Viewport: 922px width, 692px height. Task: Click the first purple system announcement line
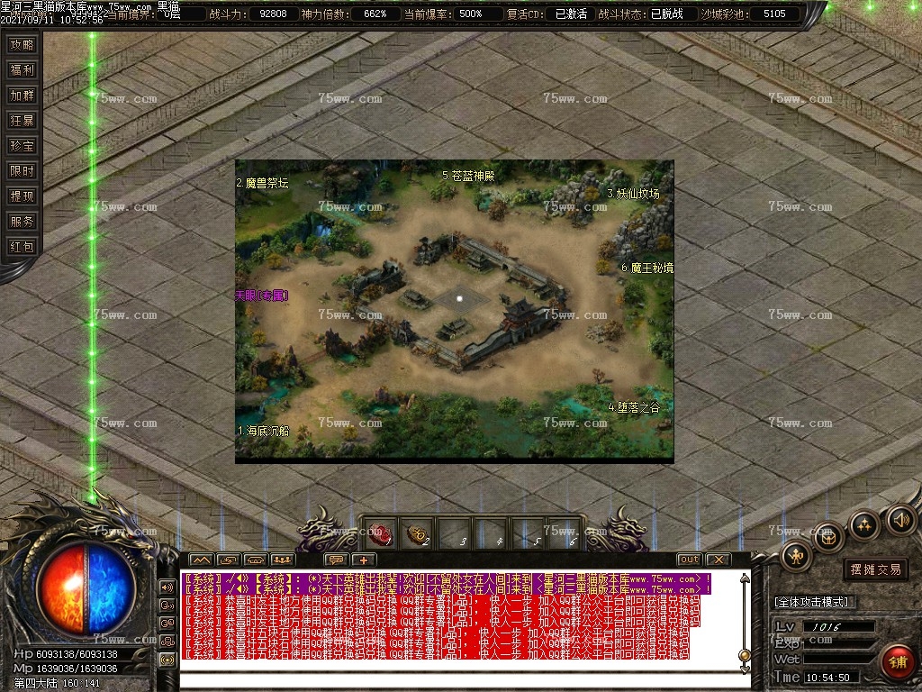tap(447, 579)
